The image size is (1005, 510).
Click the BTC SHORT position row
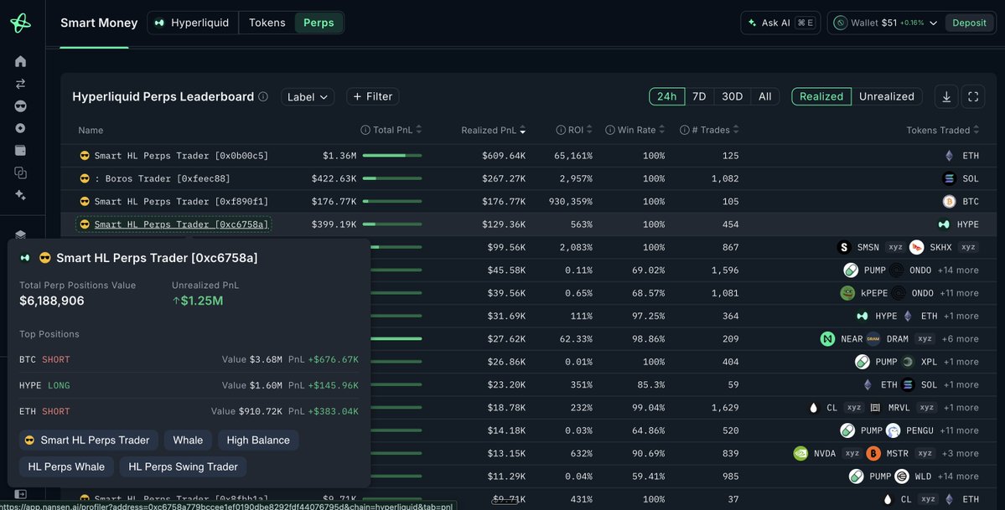pyautogui.click(x=189, y=360)
